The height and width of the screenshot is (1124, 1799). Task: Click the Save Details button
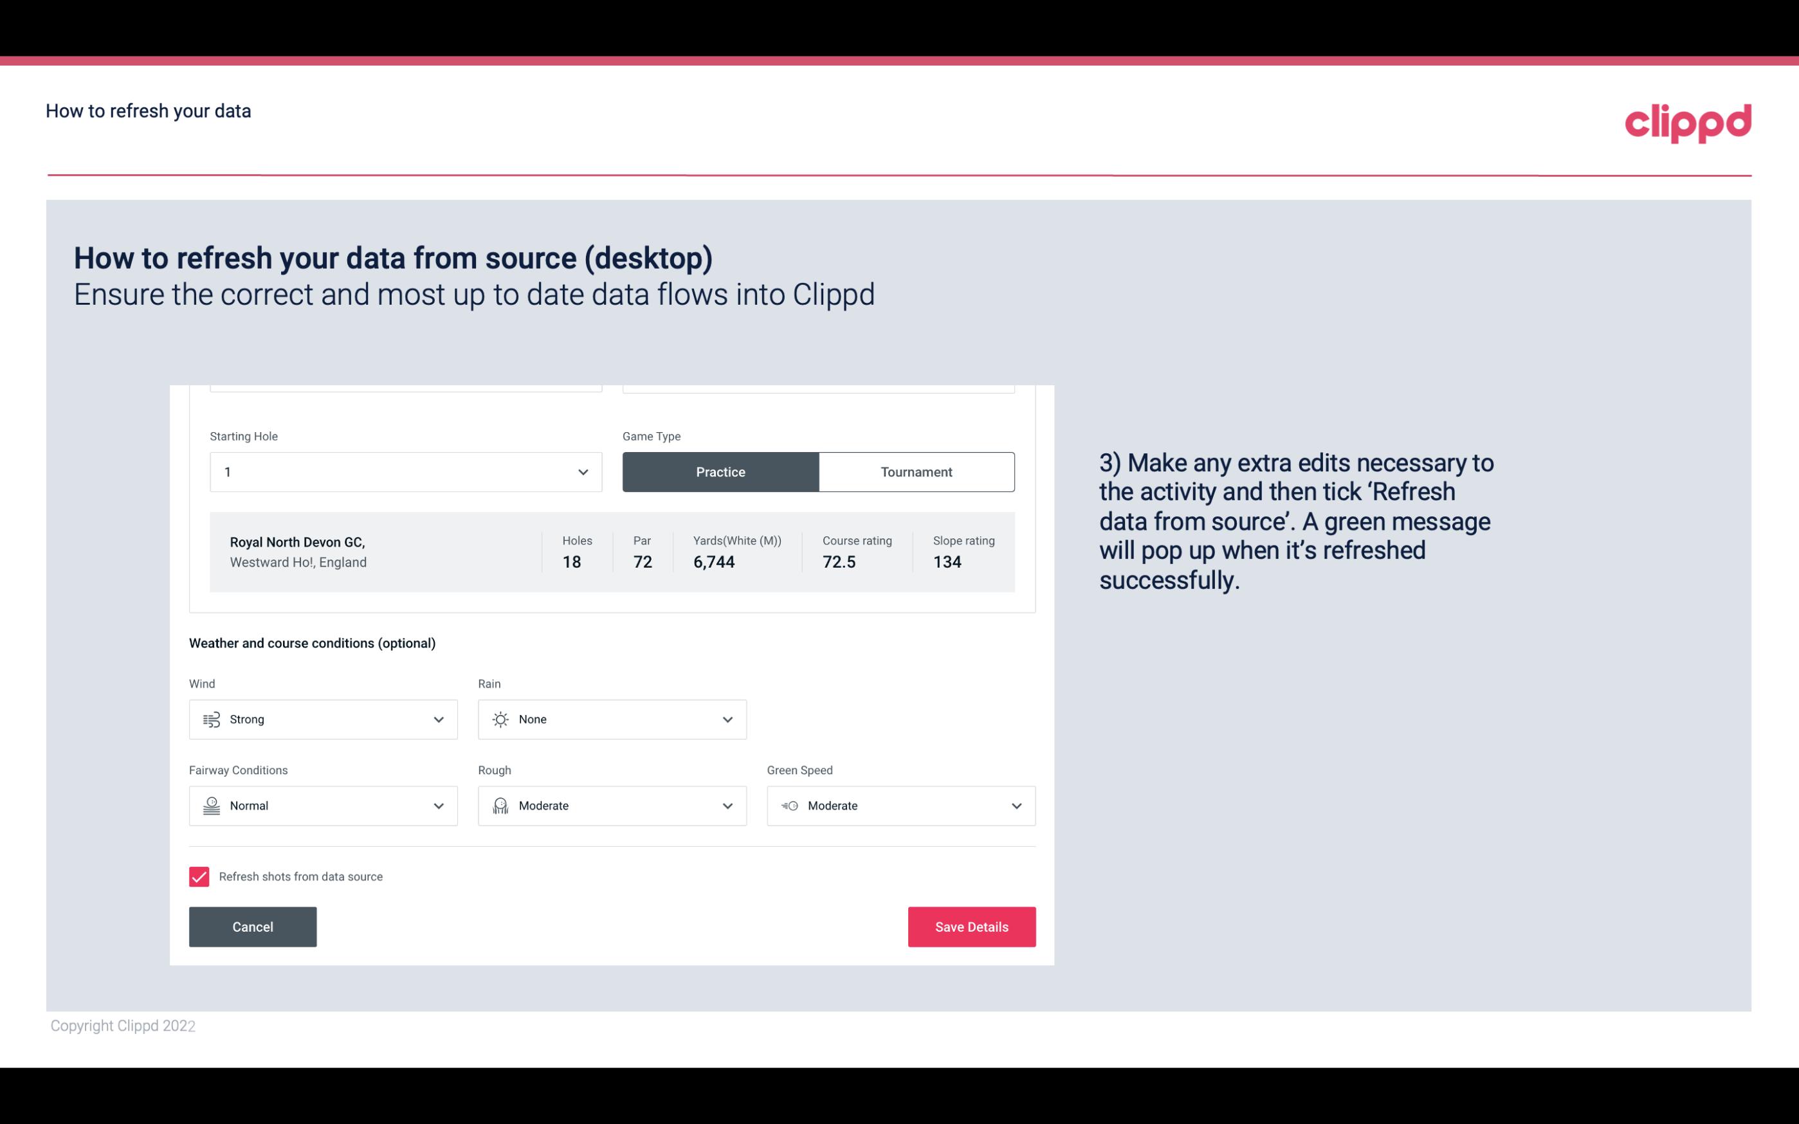point(971,926)
